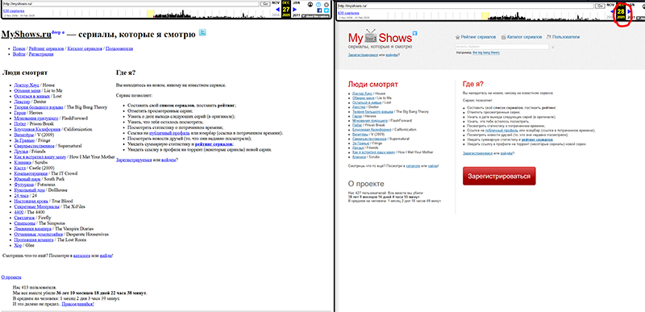Click Войти link in plain page navigation
This screenshot has width=645, height=312.
tap(19, 54)
